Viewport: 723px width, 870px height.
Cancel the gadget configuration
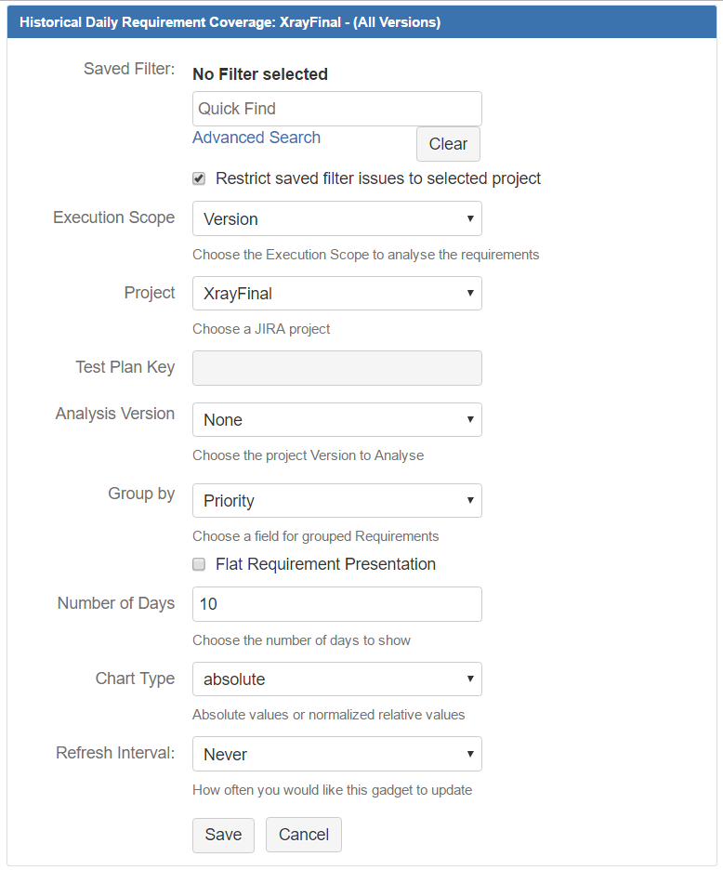coord(304,835)
